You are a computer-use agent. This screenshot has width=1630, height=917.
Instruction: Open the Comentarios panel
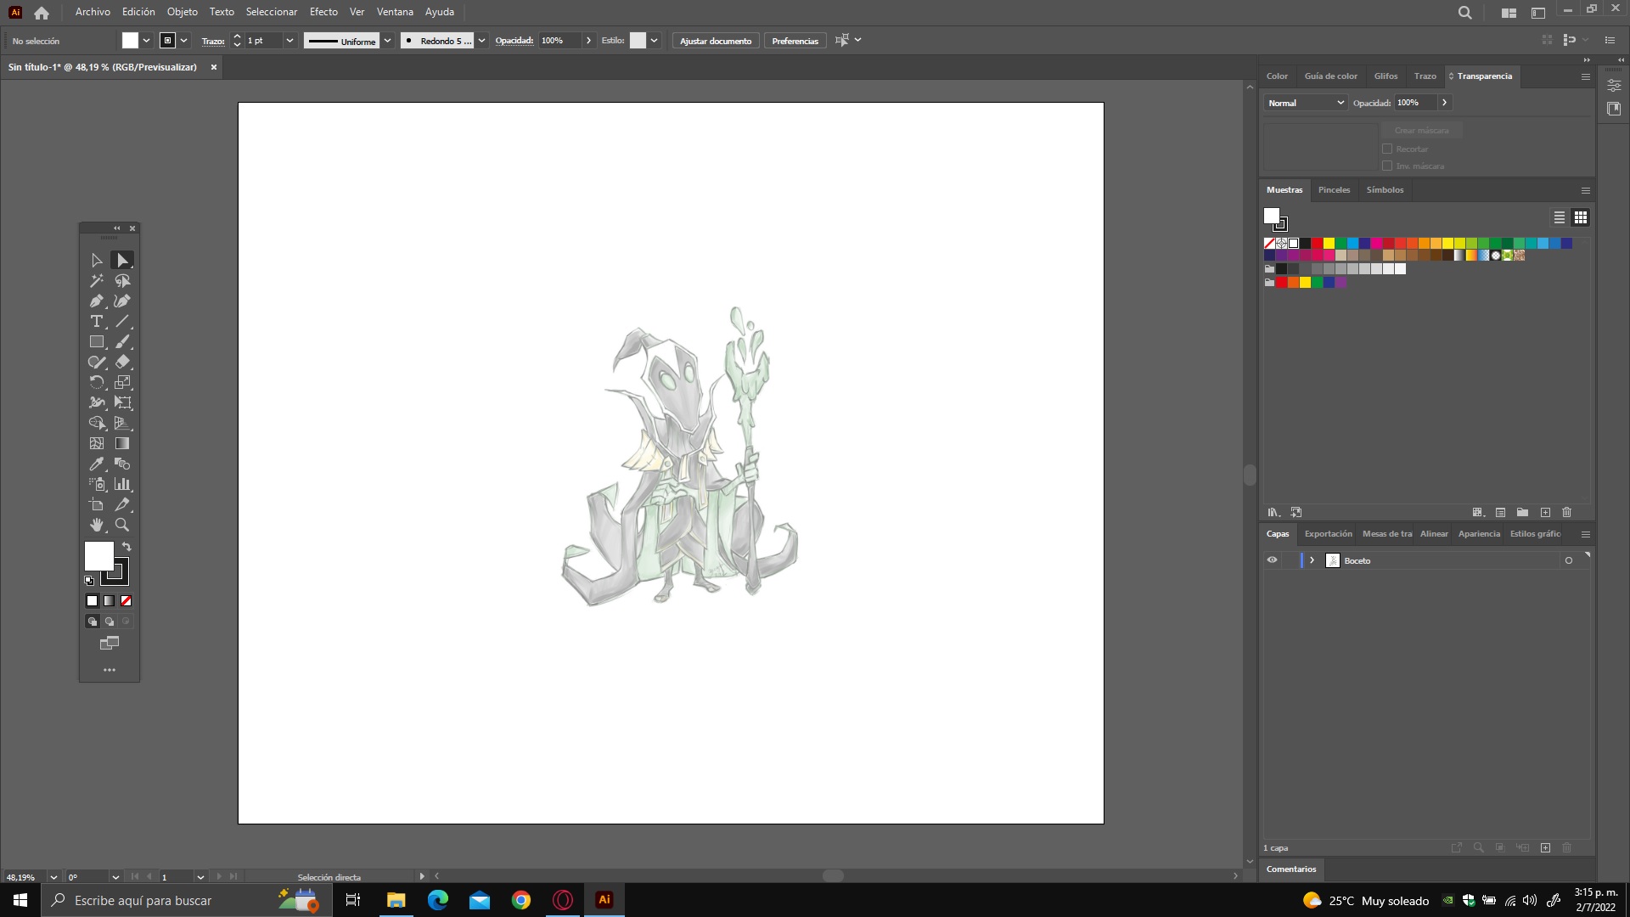[x=1291, y=869]
